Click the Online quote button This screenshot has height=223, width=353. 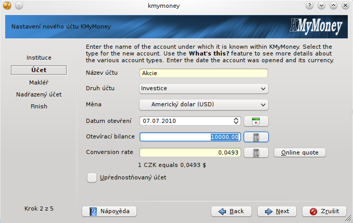(300, 152)
